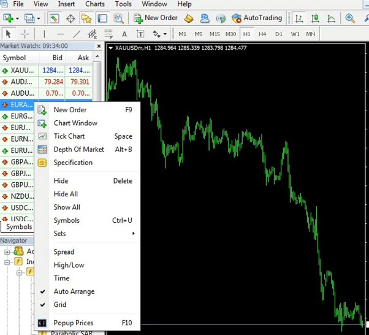Select the Crosshair tool
The height and width of the screenshot is (335, 369).
[x=25, y=34]
